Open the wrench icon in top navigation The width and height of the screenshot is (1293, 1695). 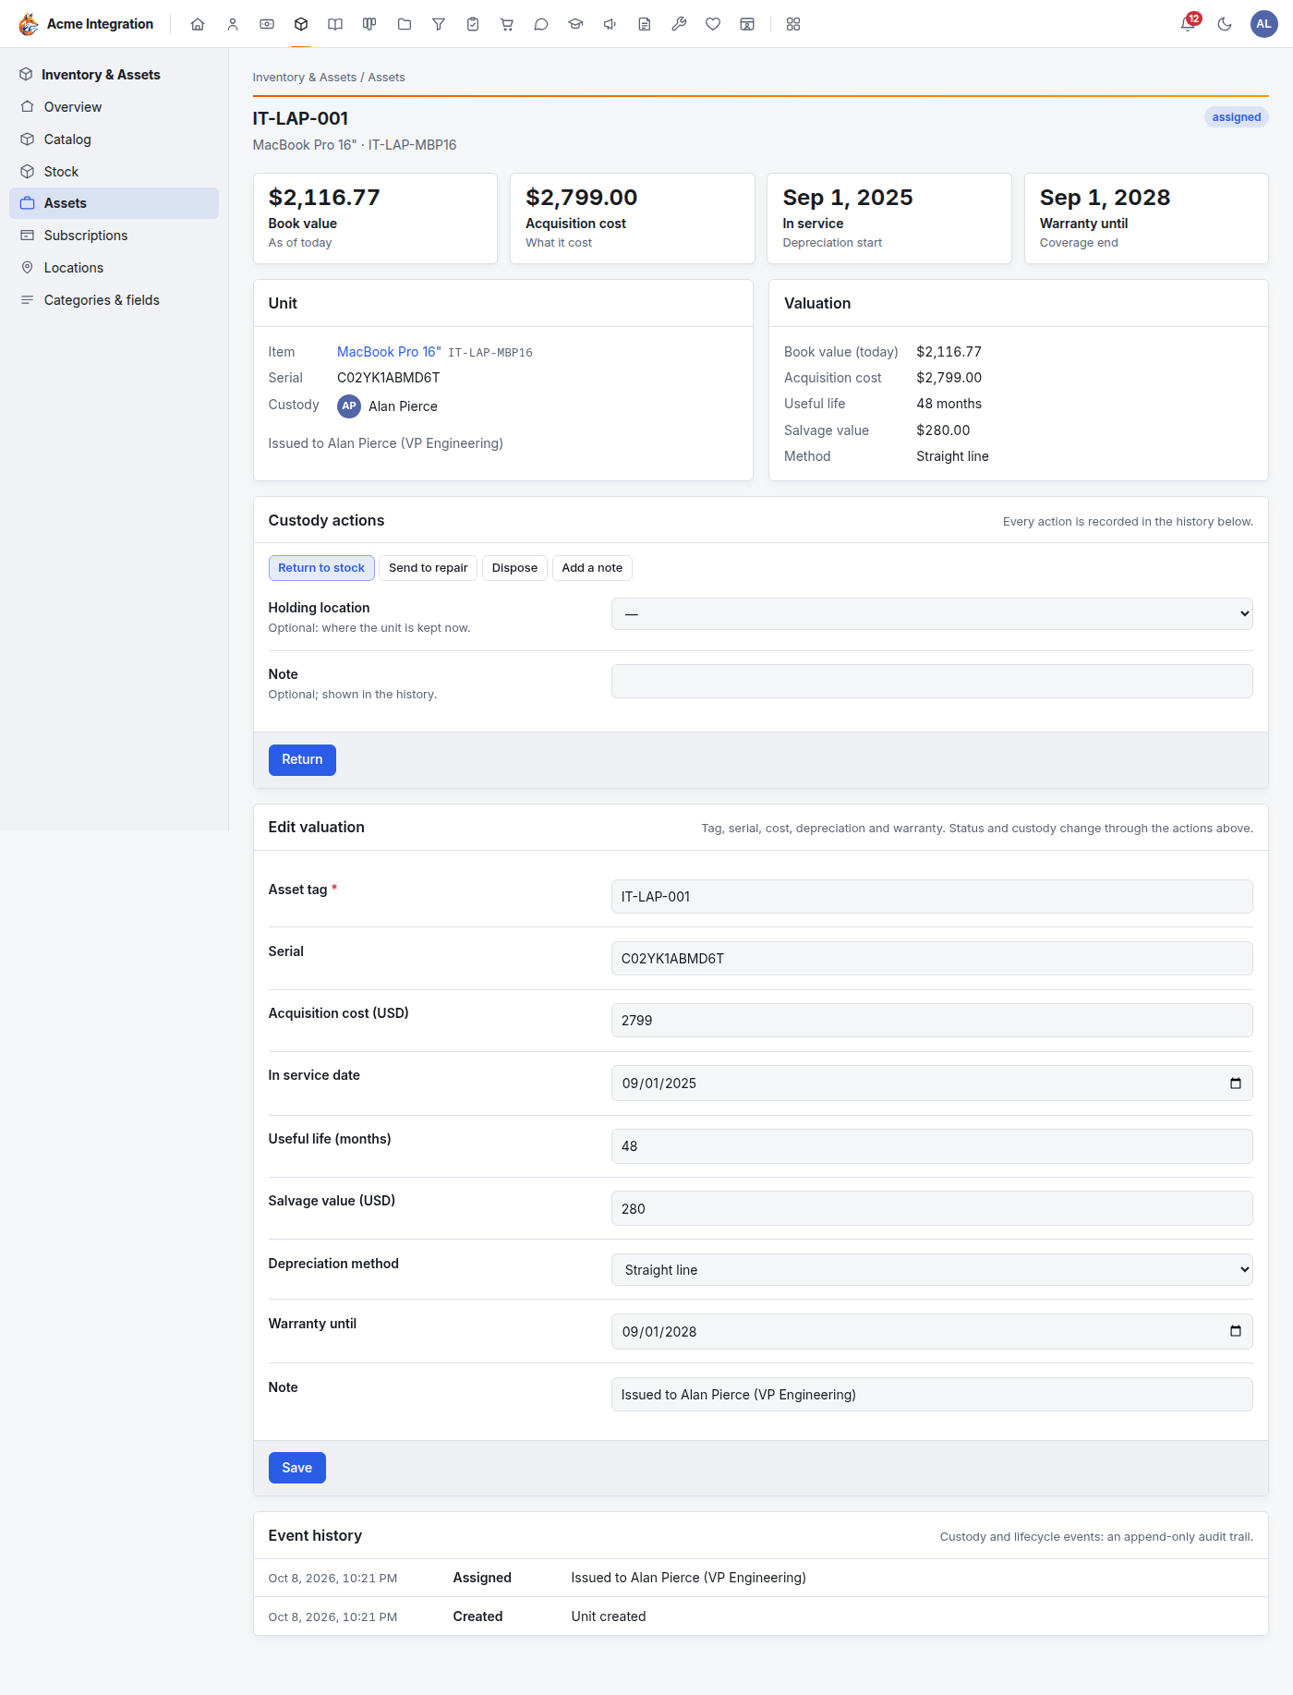pos(679,24)
